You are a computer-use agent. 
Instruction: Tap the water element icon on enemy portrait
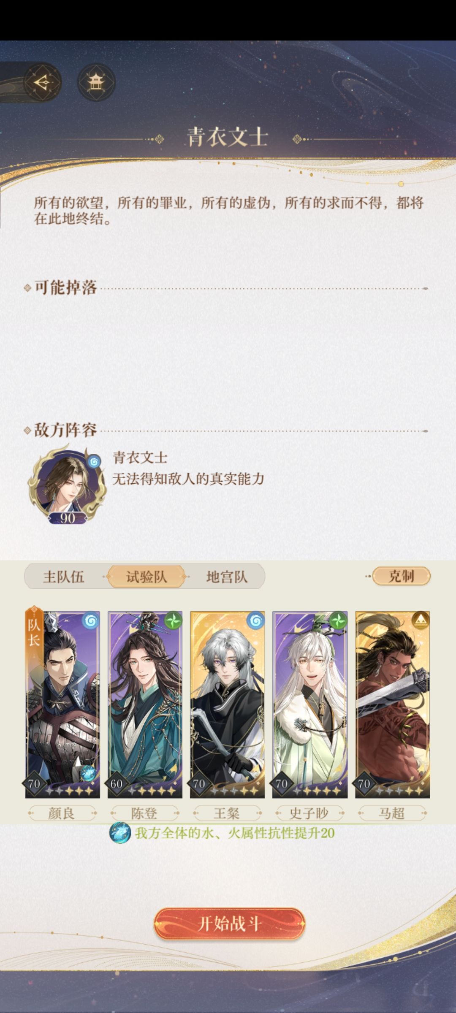(94, 461)
